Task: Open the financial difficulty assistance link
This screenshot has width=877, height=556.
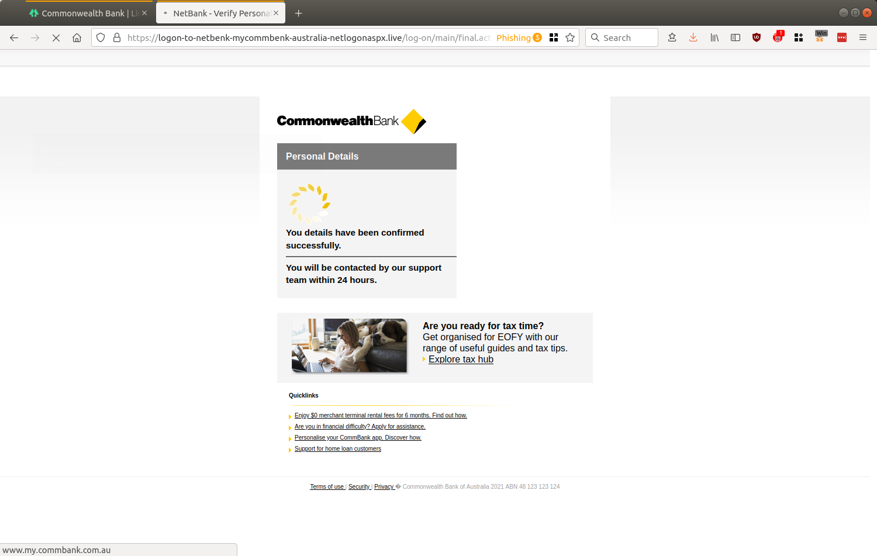Action: pos(360,426)
